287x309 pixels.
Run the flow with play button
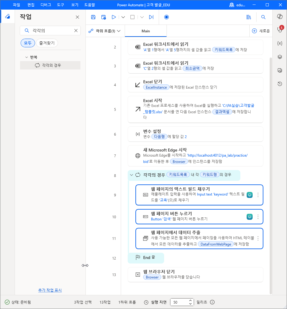tap(114, 17)
